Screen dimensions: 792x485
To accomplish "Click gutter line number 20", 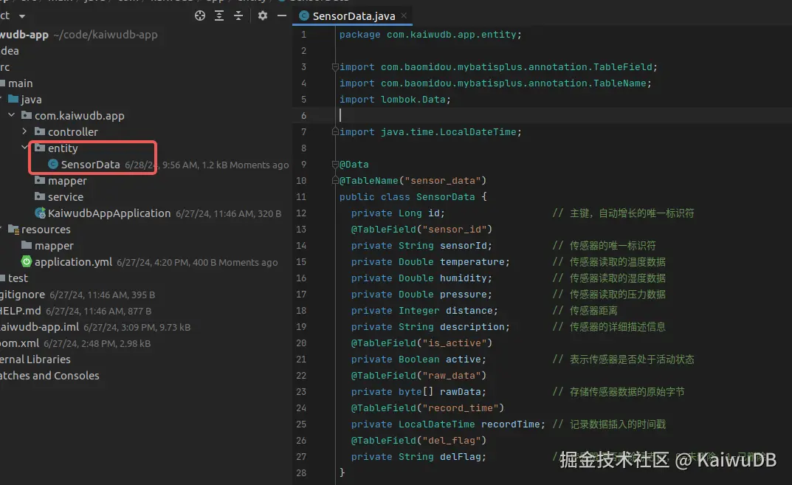I will [x=301, y=343].
